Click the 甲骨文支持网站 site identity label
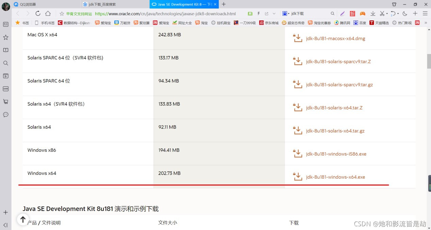Image resolution: width=431 pixels, height=230 pixels. click(79, 14)
